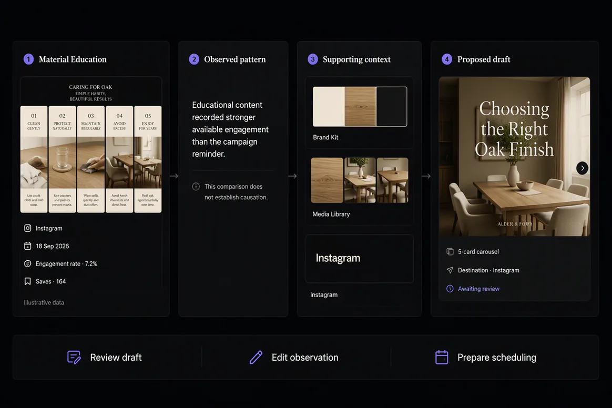Click the Proposed draft heading
This screenshot has height=408, width=612.
[484, 59]
